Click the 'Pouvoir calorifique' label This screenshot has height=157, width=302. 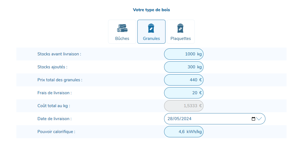point(56,132)
